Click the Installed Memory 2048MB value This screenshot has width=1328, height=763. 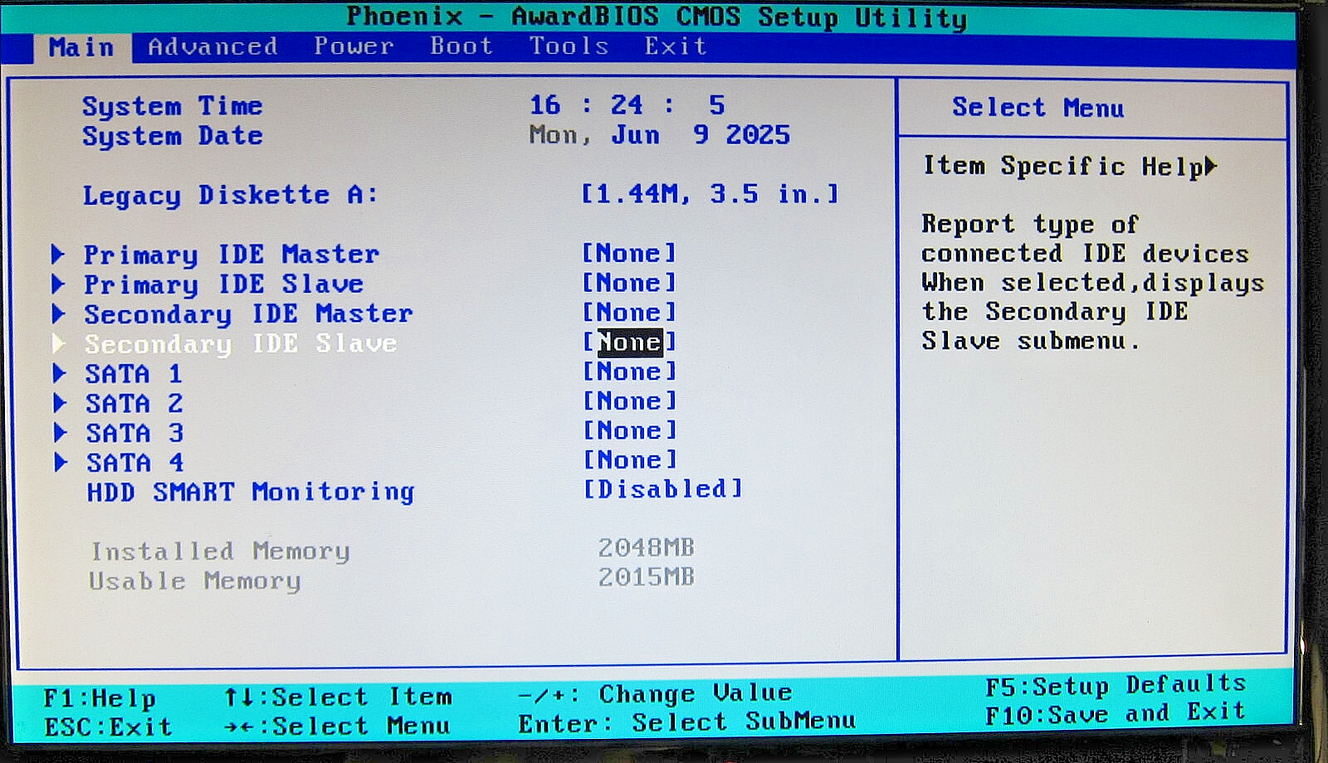point(646,547)
